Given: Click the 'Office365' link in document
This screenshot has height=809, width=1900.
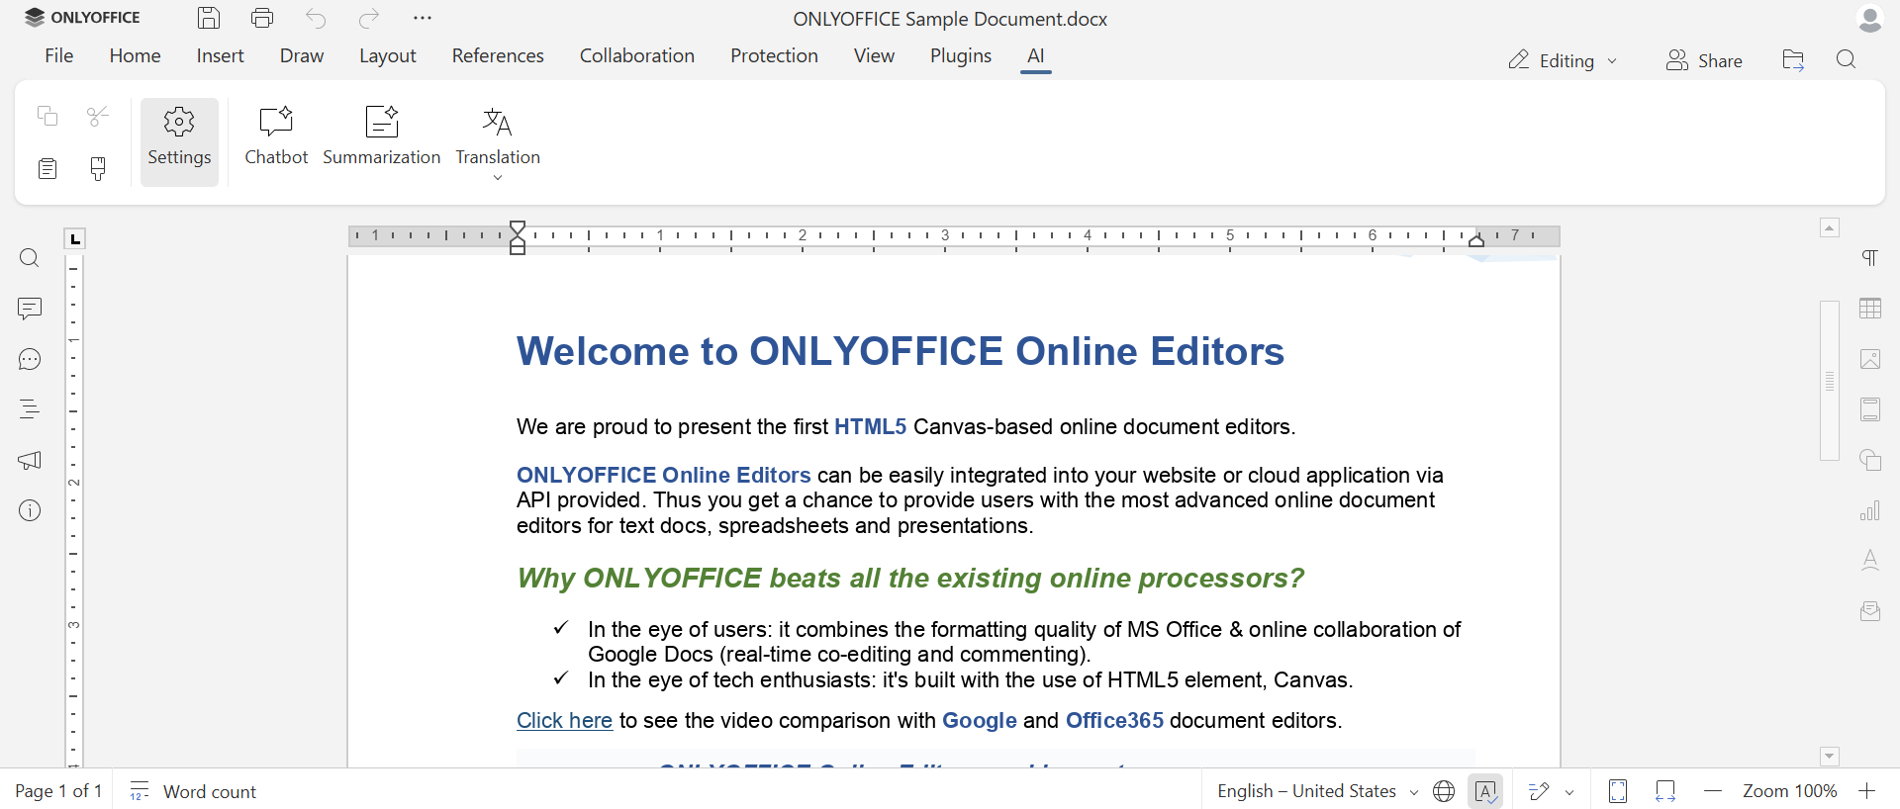Looking at the screenshot, I should pos(1114,721).
